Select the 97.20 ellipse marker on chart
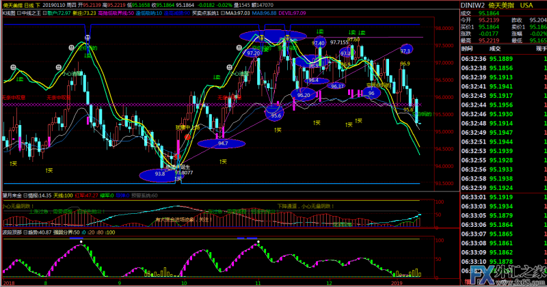Image resolution: width=547 pixels, height=287 pixels. 253,53
